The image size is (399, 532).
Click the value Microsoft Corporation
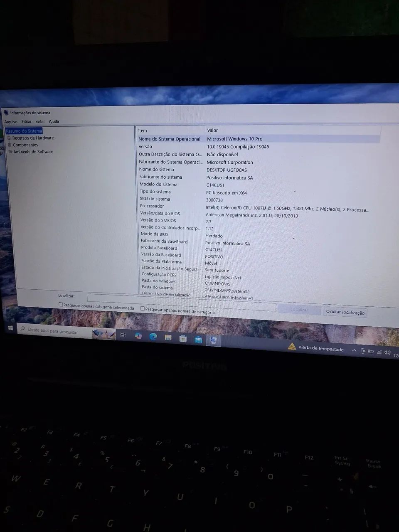pos(230,163)
